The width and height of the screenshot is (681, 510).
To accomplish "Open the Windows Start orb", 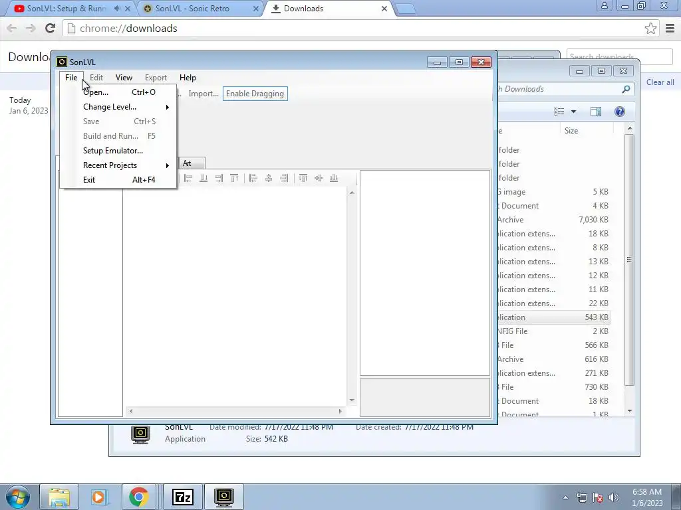I will tap(18, 497).
